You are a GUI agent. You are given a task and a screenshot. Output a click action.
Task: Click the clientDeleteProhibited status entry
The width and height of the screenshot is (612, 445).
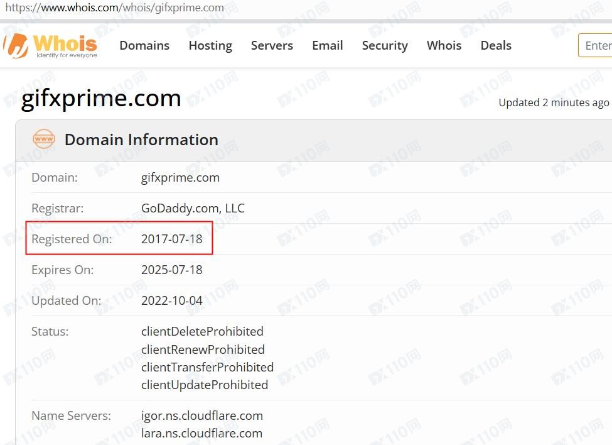202,331
